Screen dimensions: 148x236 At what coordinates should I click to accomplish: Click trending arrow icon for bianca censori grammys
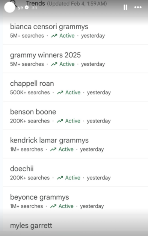(x=54, y=36)
